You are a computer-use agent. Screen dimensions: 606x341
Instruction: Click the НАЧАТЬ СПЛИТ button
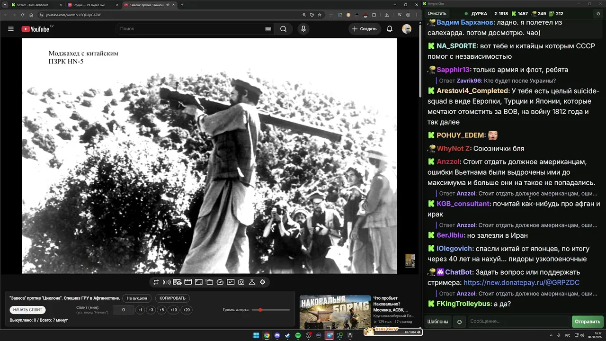(x=27, y=310)
